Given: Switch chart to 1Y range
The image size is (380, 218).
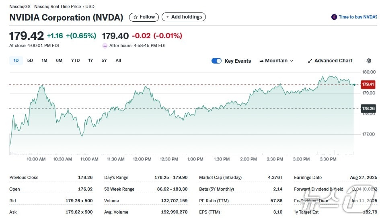Looking at the screenshot, I should point(90,60).
